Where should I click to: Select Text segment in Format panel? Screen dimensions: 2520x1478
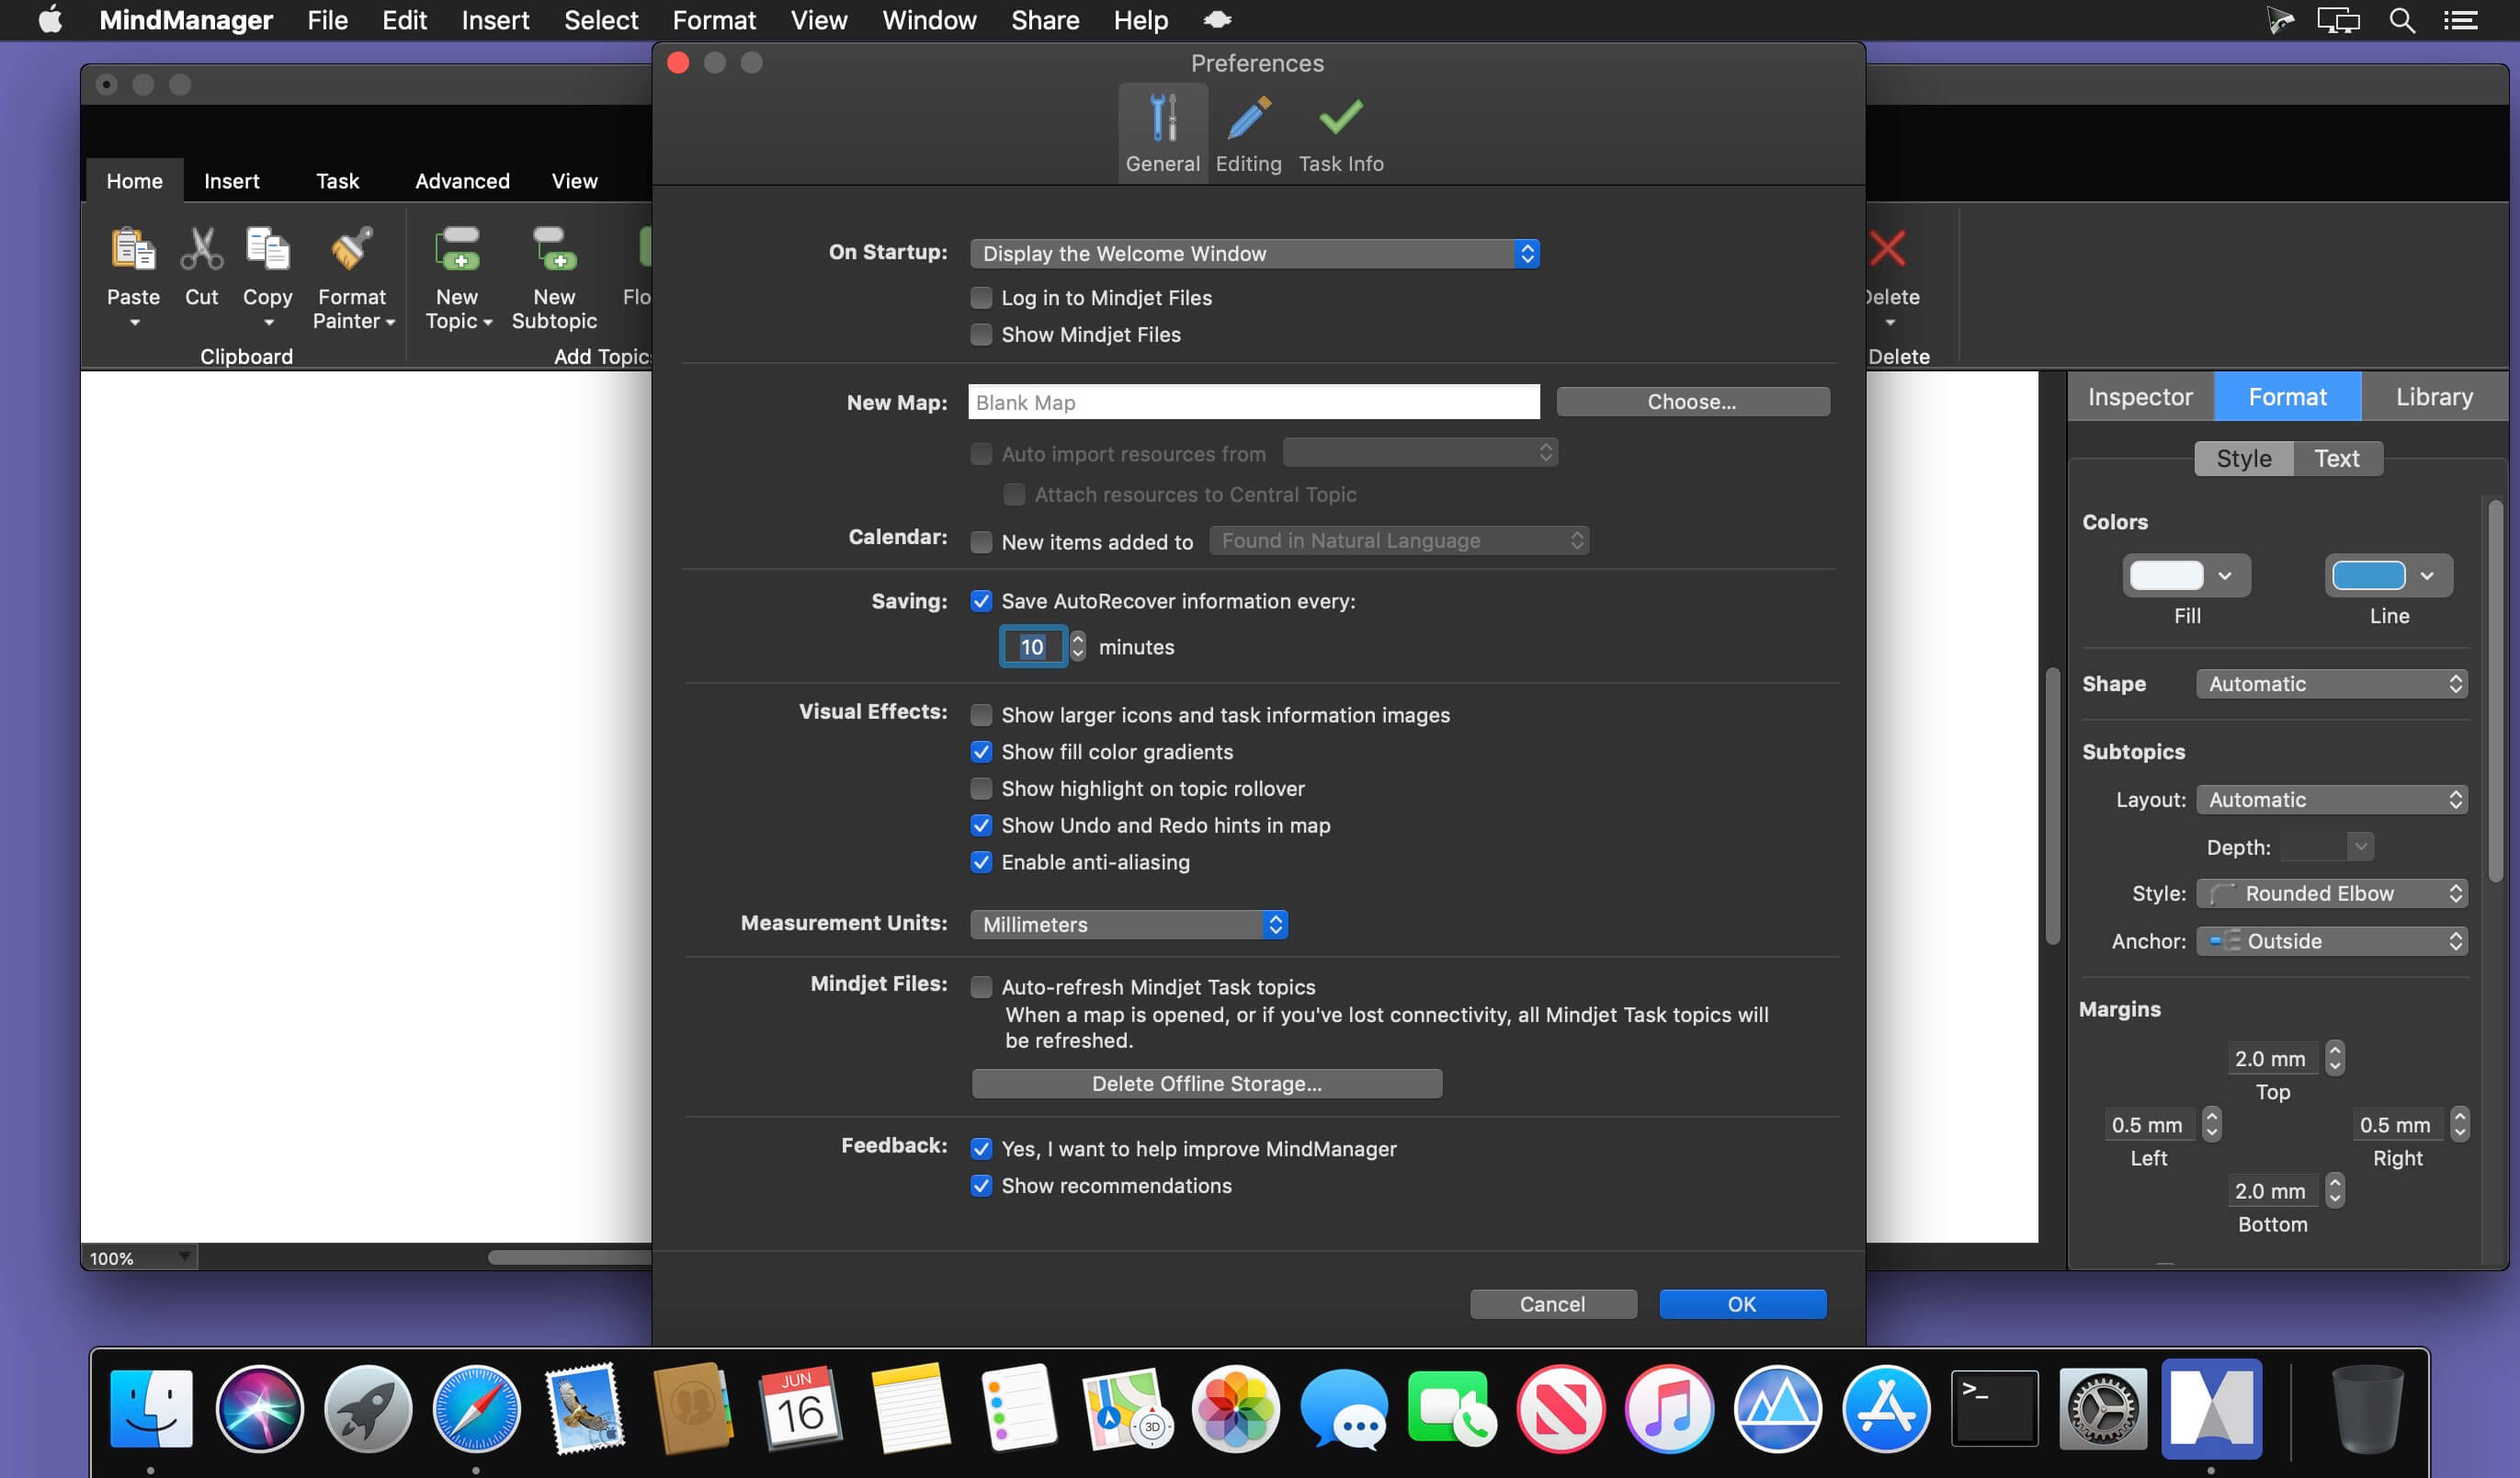coord(2337,458)
